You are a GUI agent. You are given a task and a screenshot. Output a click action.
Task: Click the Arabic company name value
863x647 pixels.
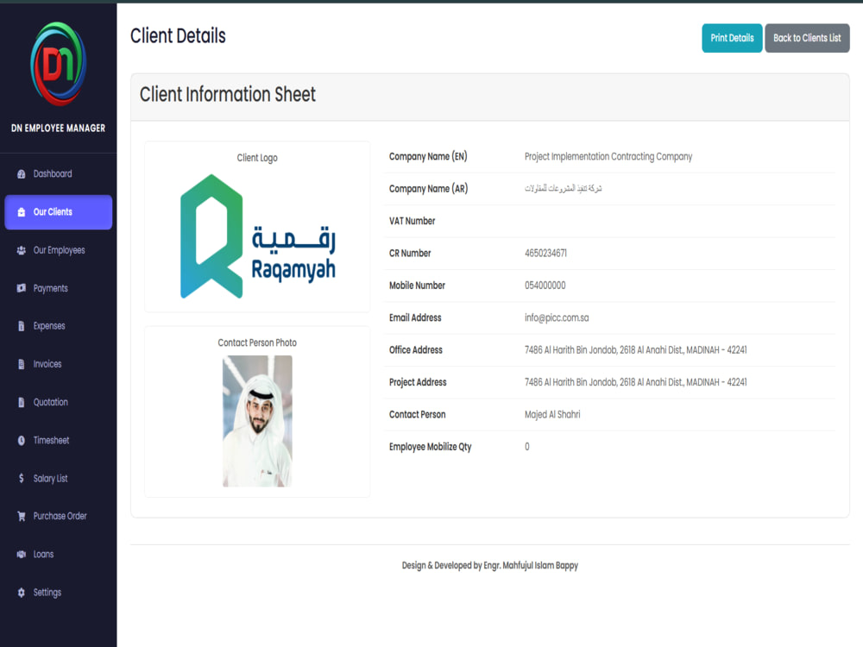(563, 188)
